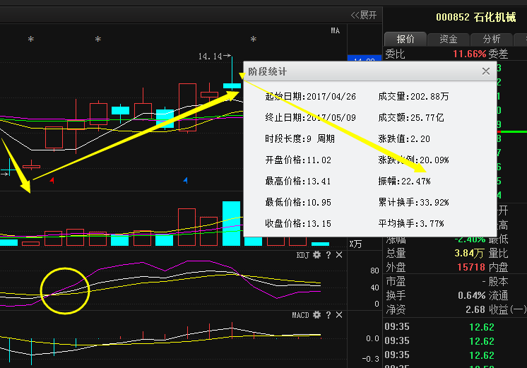Click the second asterisk event marker
Screen dimensions: 527x368
(98, 40)
